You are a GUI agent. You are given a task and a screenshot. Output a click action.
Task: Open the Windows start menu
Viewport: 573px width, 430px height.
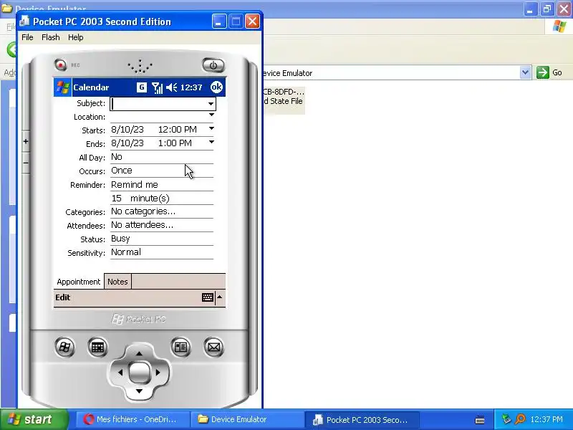click(34, 419)
